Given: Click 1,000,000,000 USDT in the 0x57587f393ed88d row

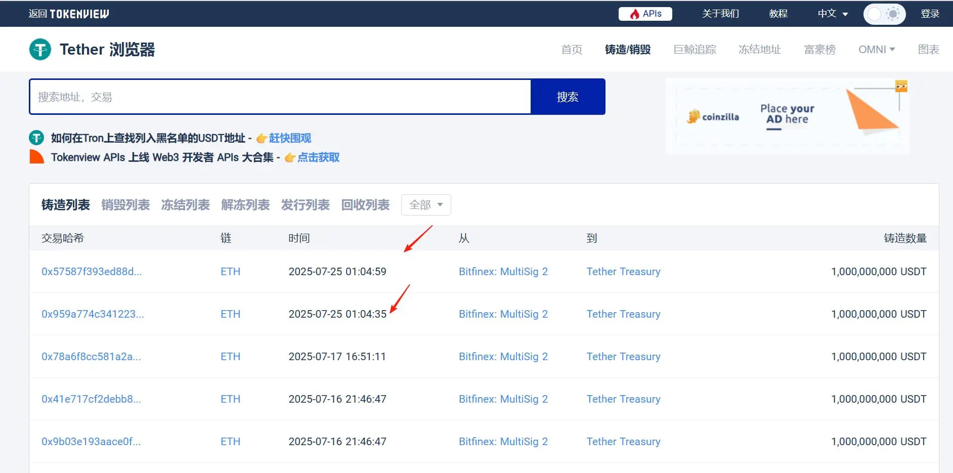Looking at the screenshot, I should 879,272.
